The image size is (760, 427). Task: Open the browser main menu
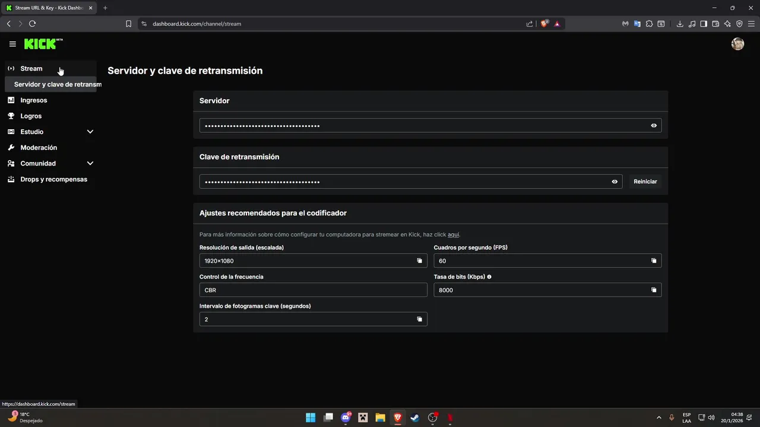(x=751, y=24)
